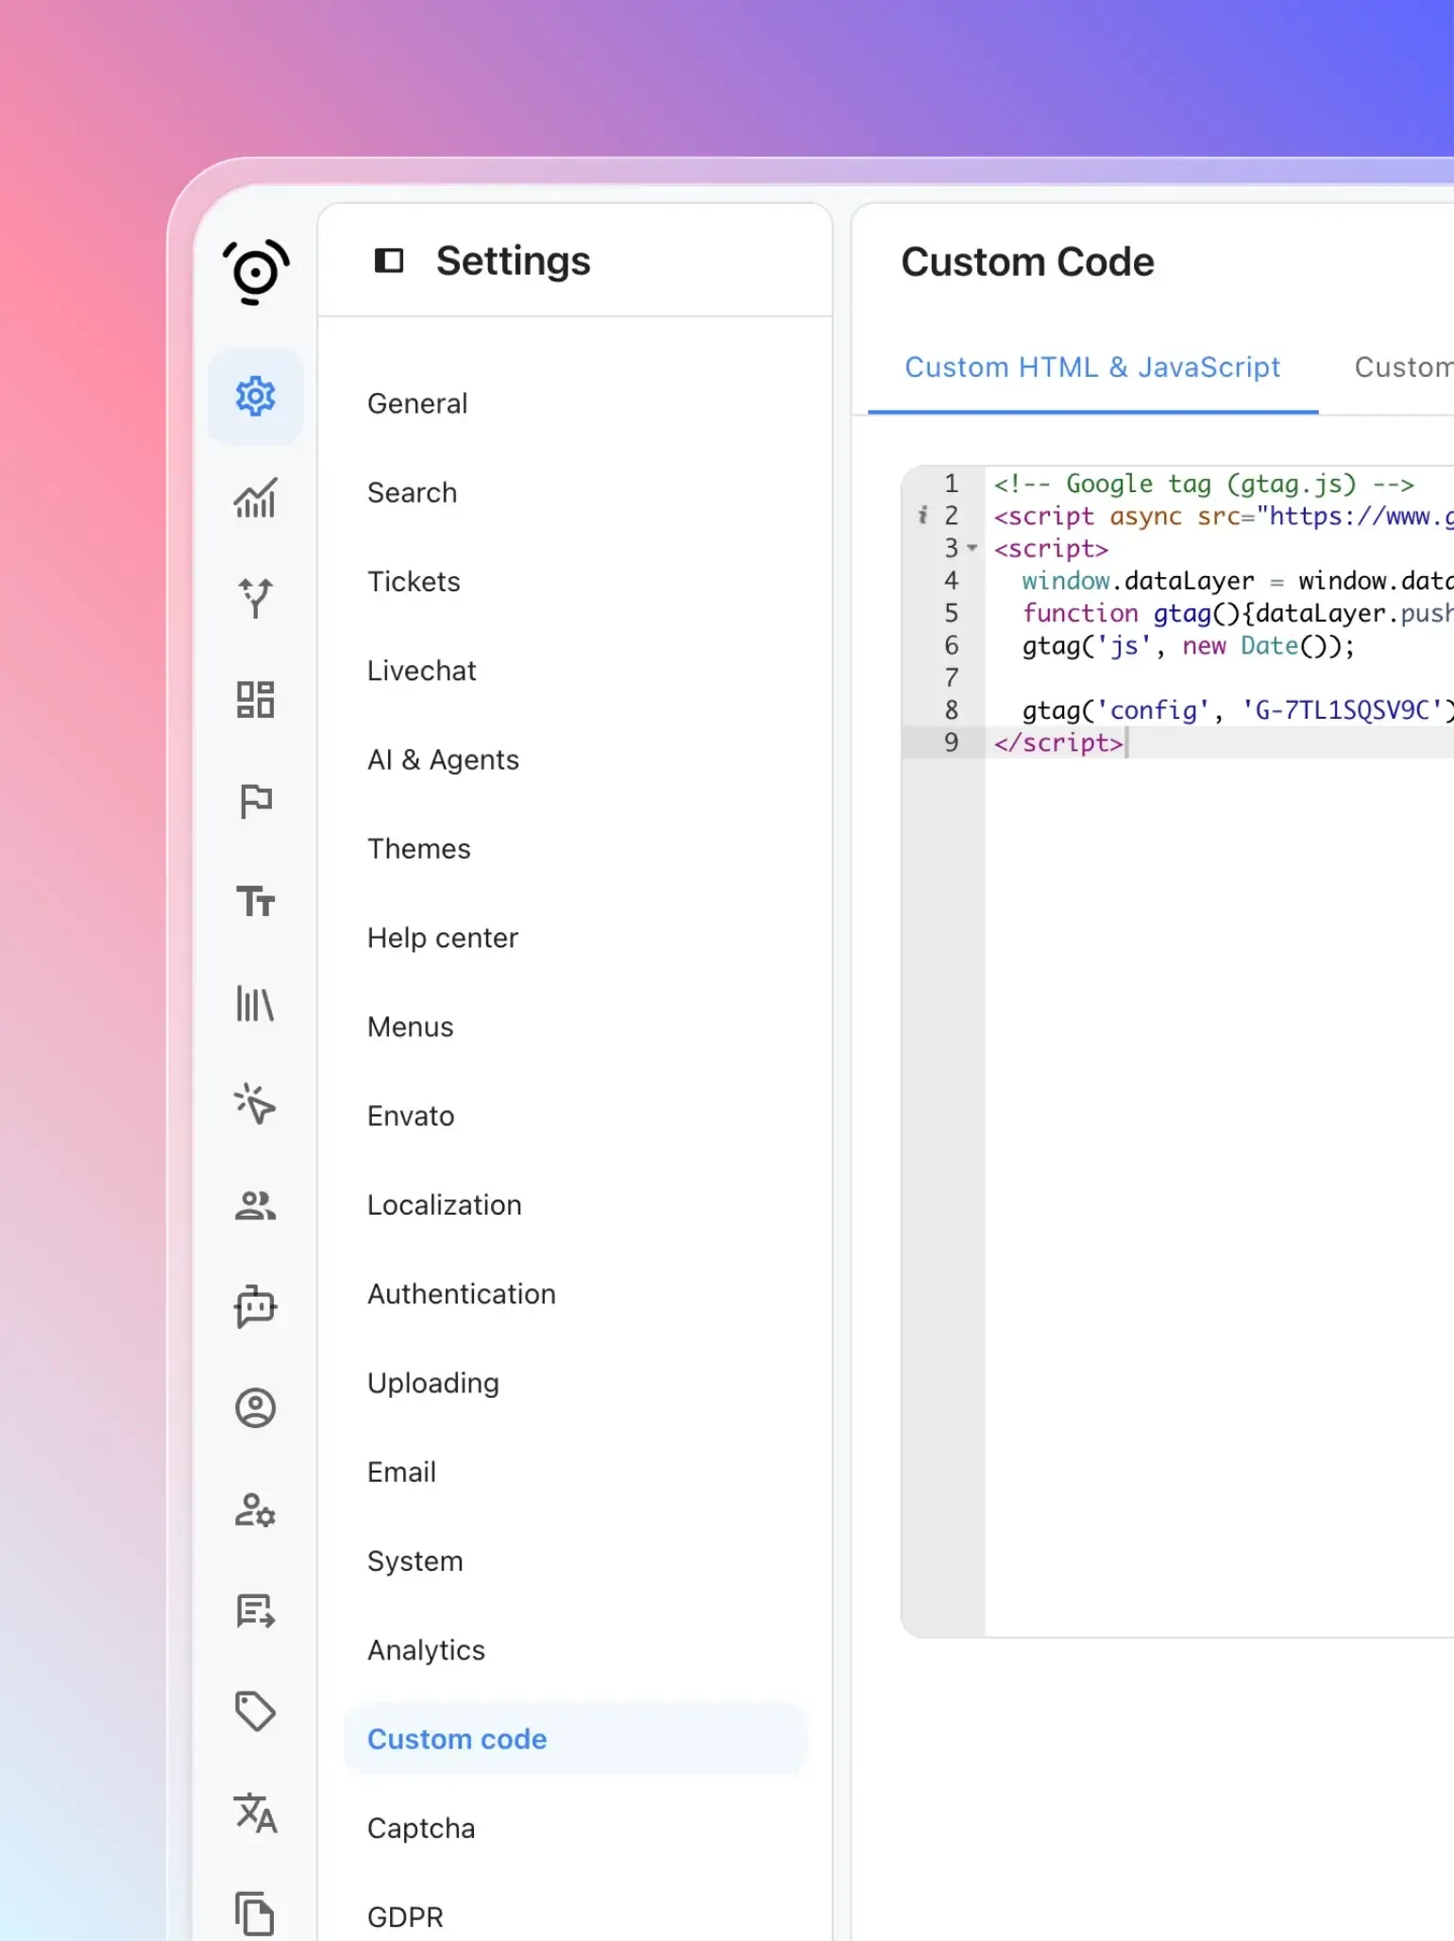This screenshot has width=1454, height=1941.
Task: Open Localization settings
Action: tap(575, 1205)
